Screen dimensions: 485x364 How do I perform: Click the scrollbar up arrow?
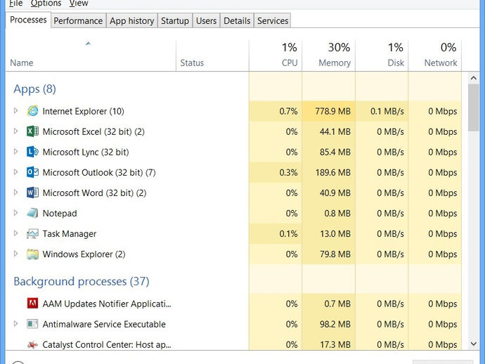473,78
